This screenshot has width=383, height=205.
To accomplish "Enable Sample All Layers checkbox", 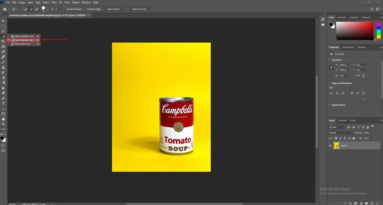I will click(x=64, y=9).
